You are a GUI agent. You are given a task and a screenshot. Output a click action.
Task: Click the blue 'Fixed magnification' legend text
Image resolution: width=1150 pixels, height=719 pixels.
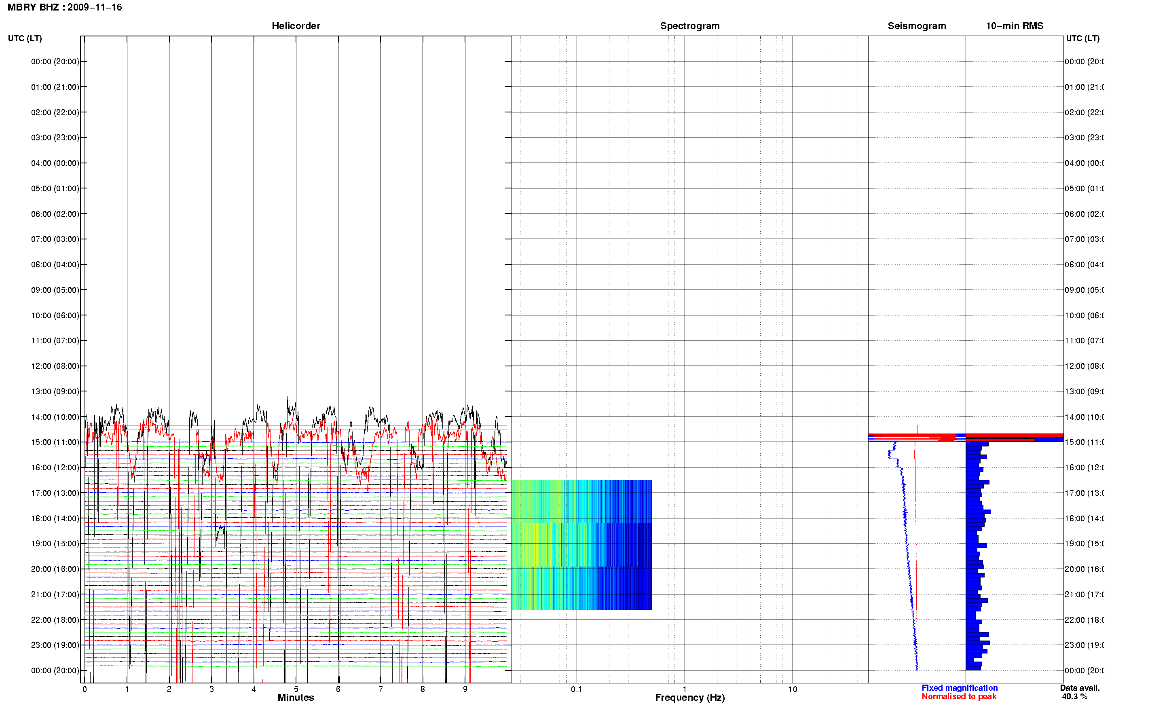960,688
